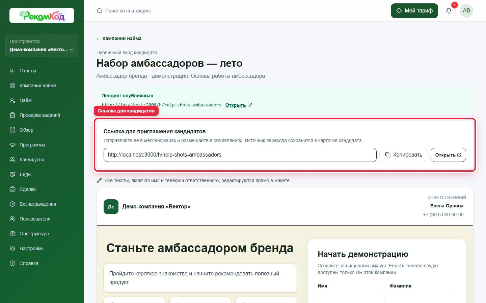Open the AB user avatar

coord(466,11)
